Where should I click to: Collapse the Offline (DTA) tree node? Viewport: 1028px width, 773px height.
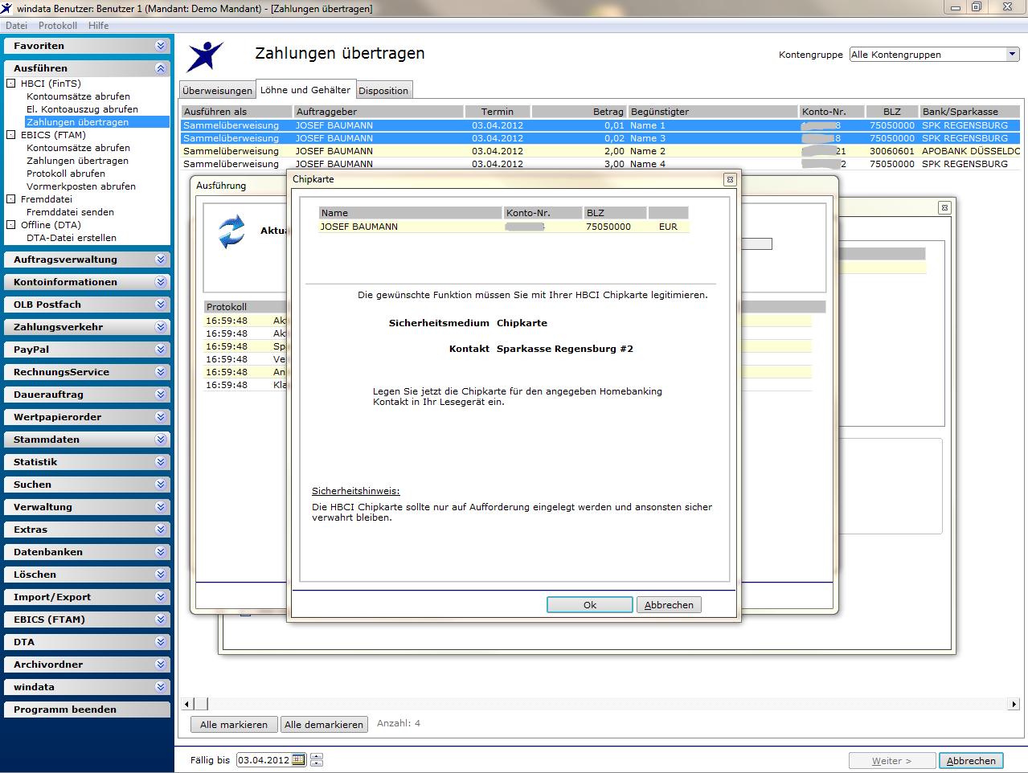point(11,225)
